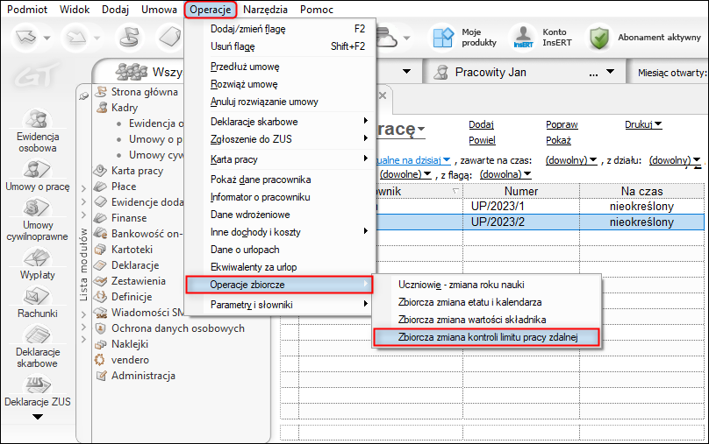This screenshot has height=444, width=709.
Task: Click the Pracowity Jan person icon
Action: coord(440,72)
